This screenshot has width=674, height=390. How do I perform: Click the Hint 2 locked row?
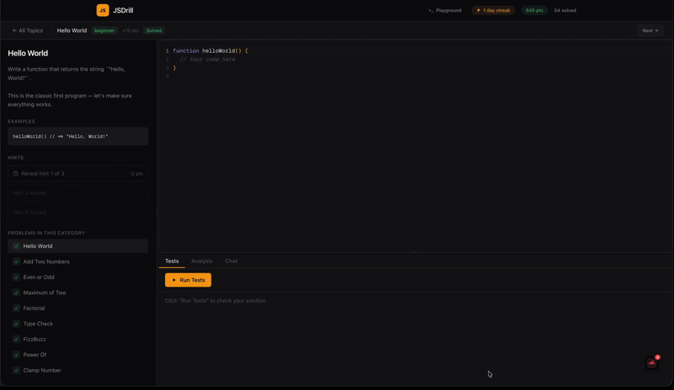click(78, 193)
